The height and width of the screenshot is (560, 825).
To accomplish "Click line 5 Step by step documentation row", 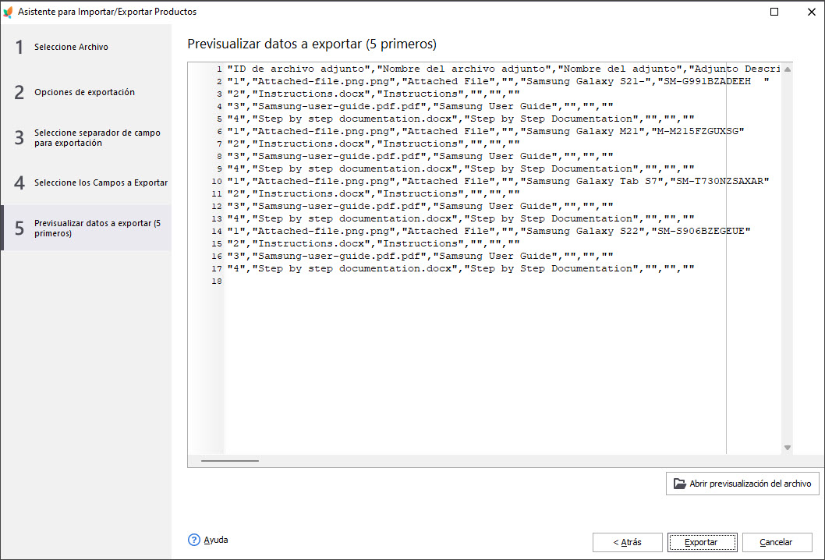I will point(461,119).
